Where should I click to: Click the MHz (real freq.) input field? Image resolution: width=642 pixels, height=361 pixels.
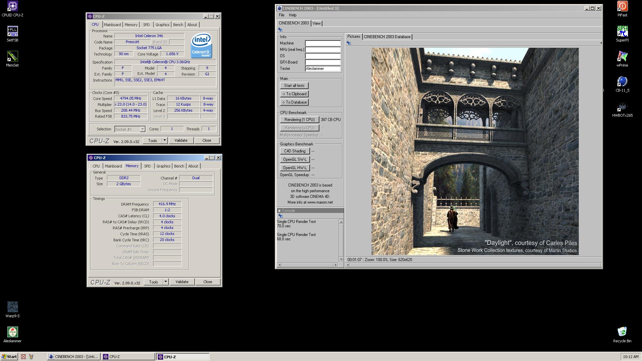323,49
